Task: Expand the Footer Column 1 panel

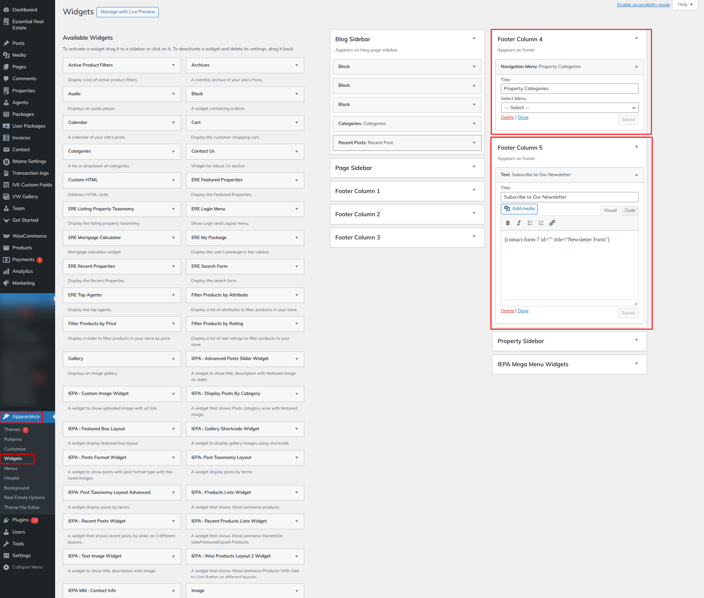Action: click(474, 191)
